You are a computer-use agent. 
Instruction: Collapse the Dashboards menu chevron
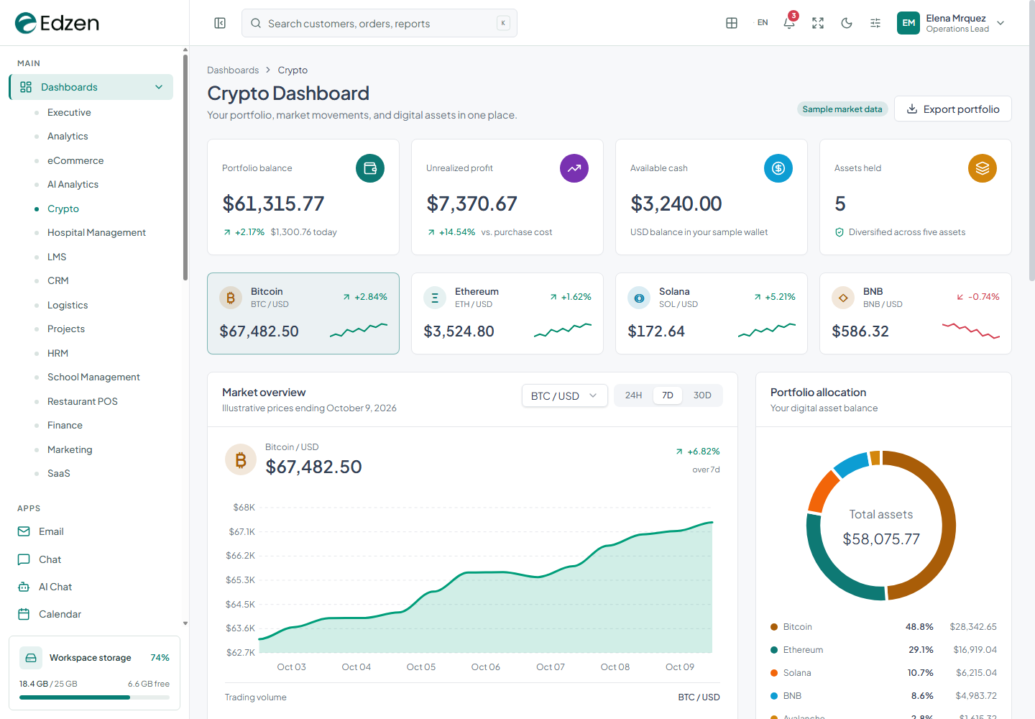[159, 87]
